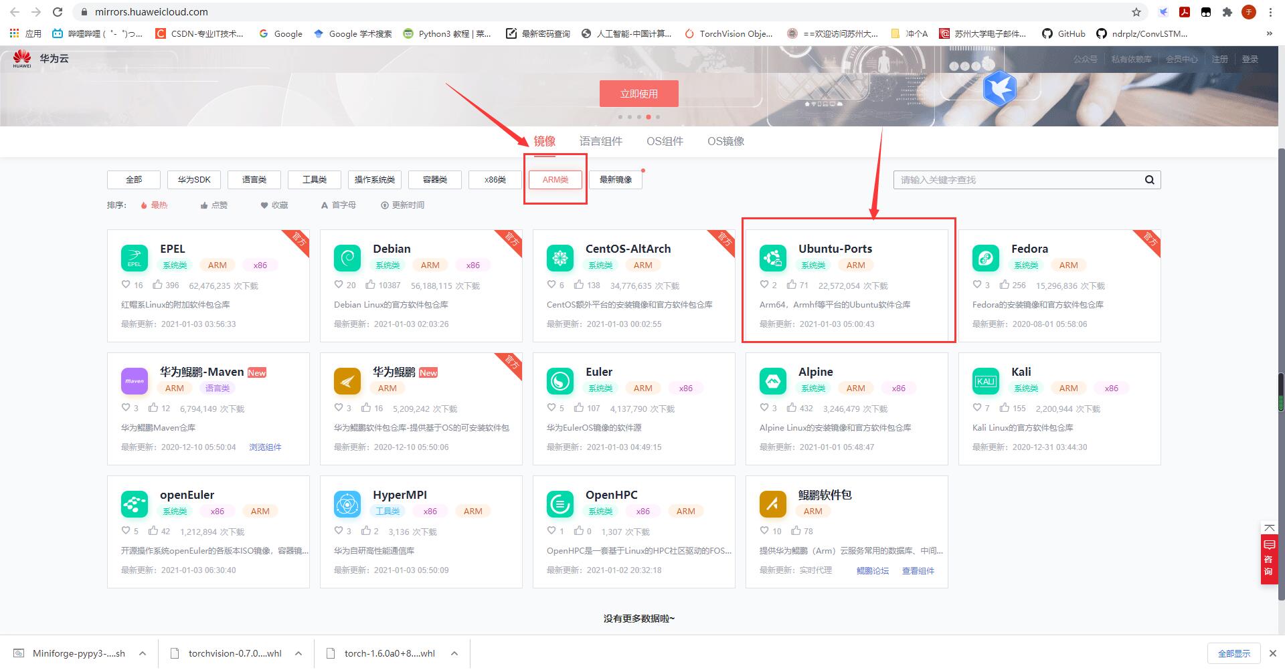Expand the Miniforge-pypy3 download options chevron
1285x670 pixels.
(x=141, y=653)
